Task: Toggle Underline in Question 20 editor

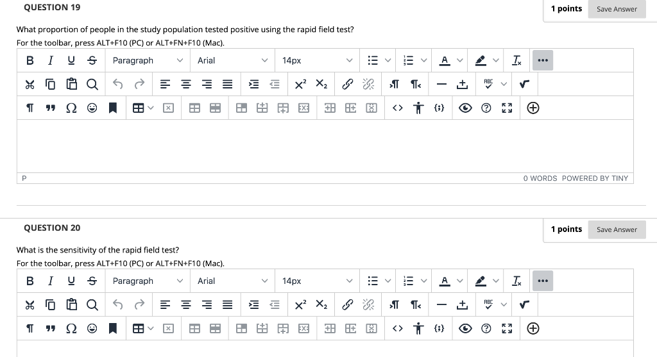Action: (71, 281)
